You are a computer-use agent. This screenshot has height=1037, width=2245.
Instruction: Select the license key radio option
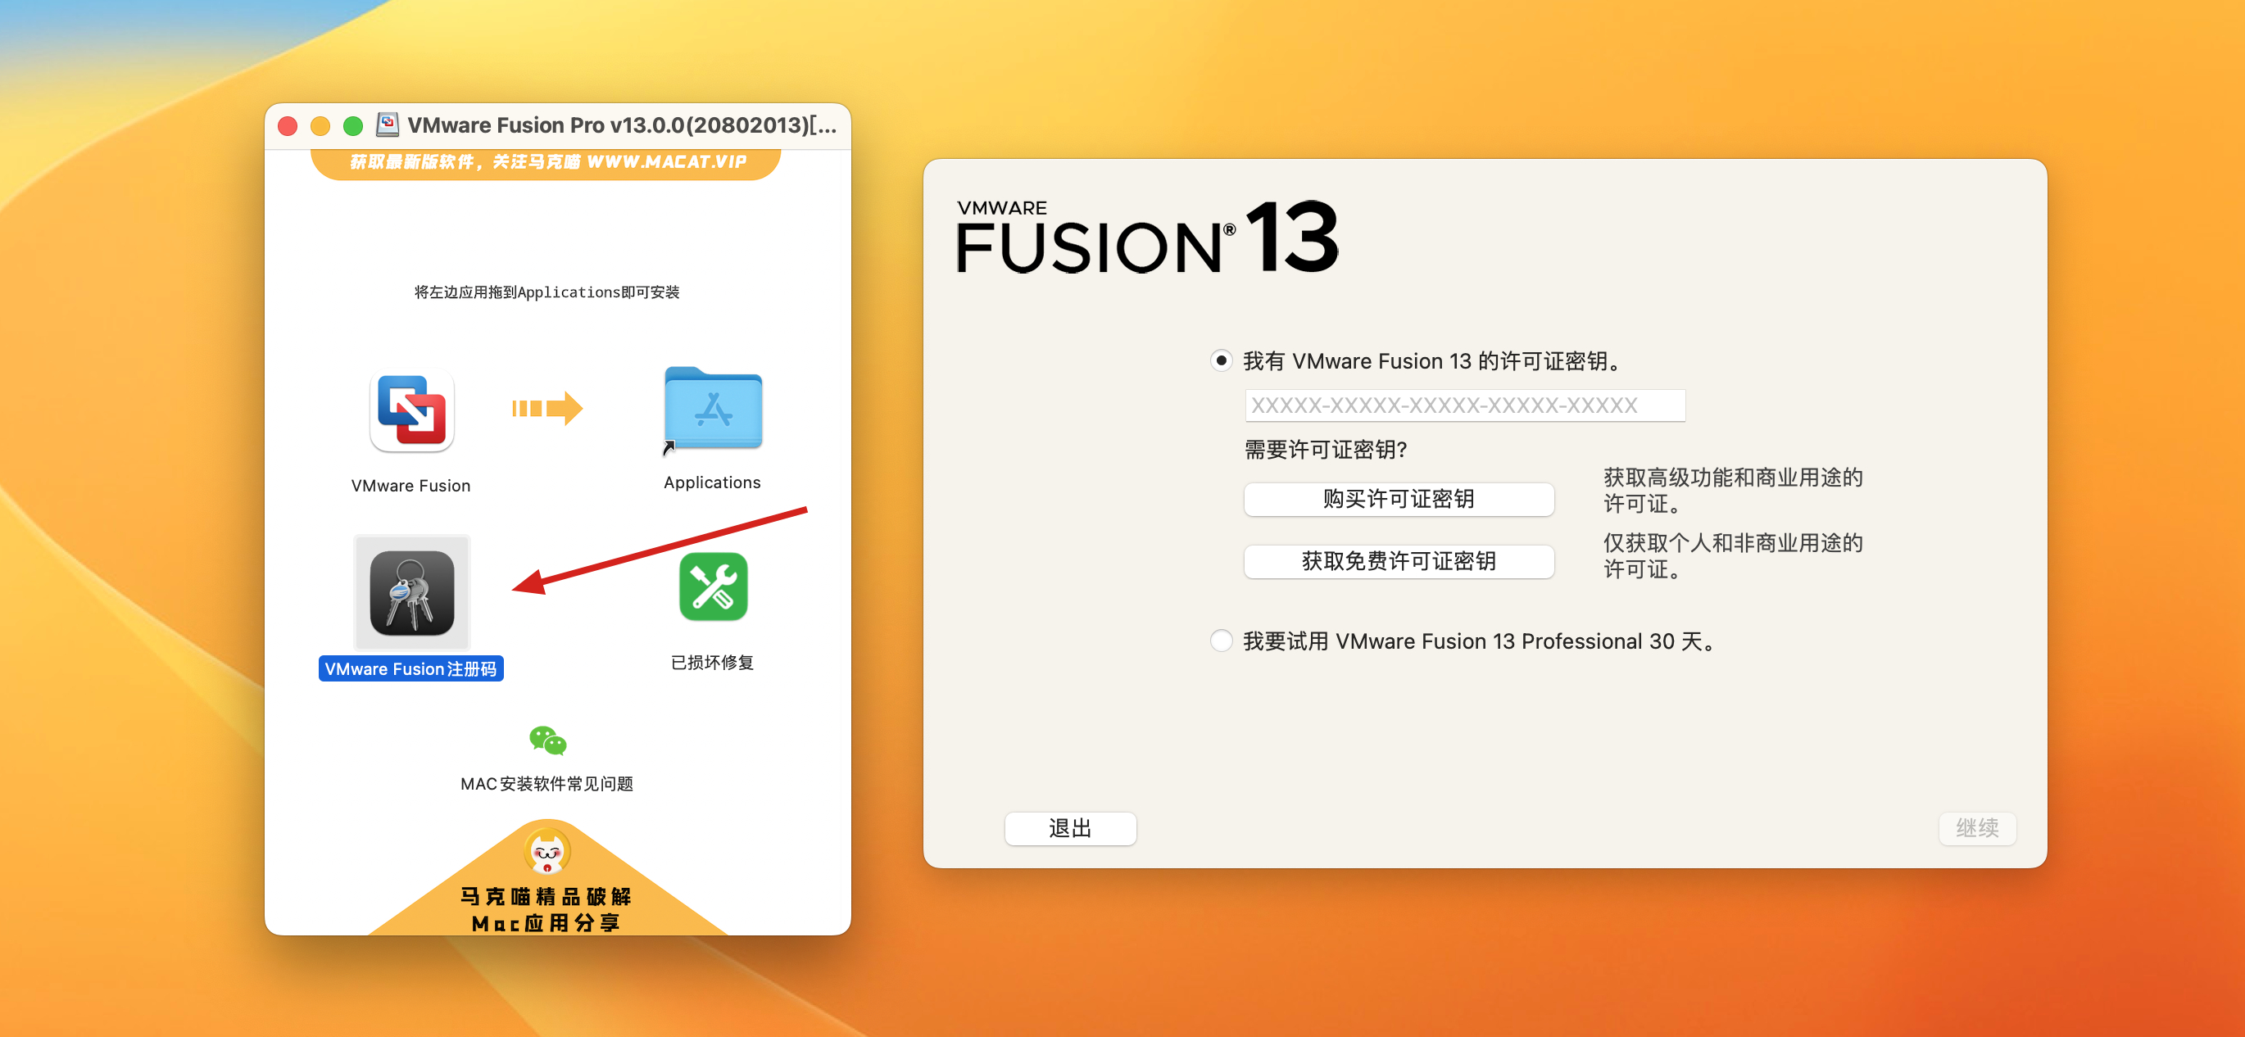[1221, 360]
